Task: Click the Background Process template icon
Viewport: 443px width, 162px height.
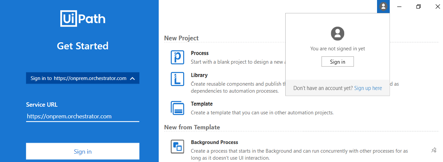Action: [x=177, y=146]
